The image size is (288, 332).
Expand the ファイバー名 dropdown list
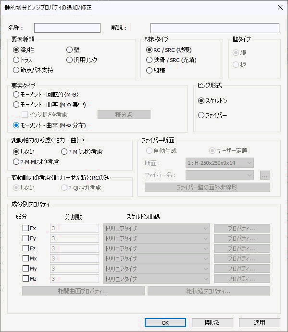pos(220,175)
